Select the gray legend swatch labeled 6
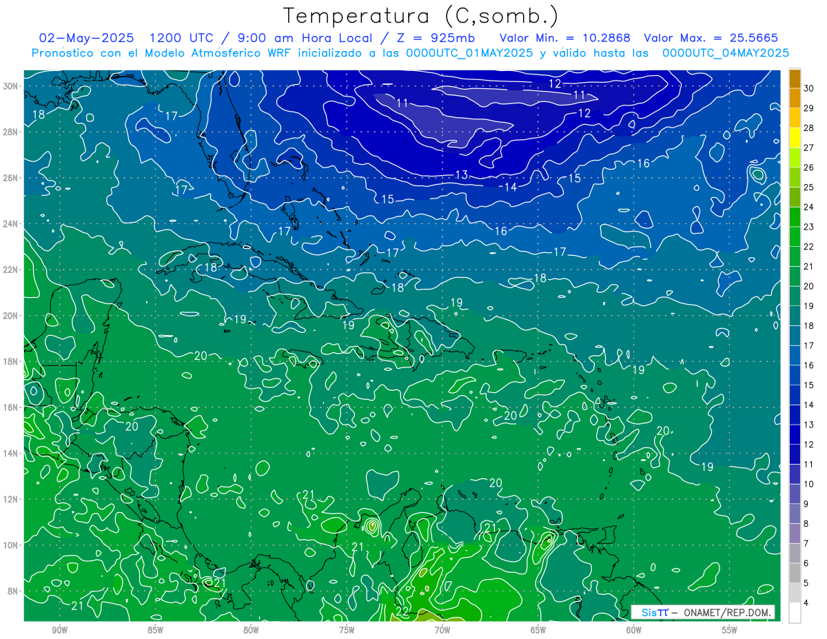 (795, 554)
